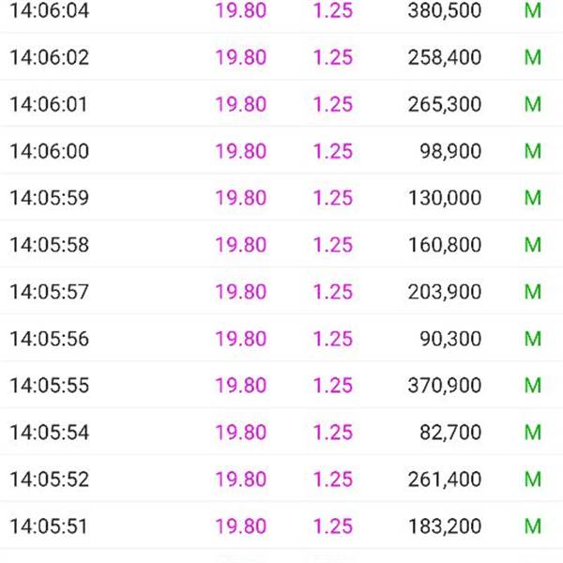Click the 370,900 volume figure
This screenshot has height=563, width=563.
445,386
